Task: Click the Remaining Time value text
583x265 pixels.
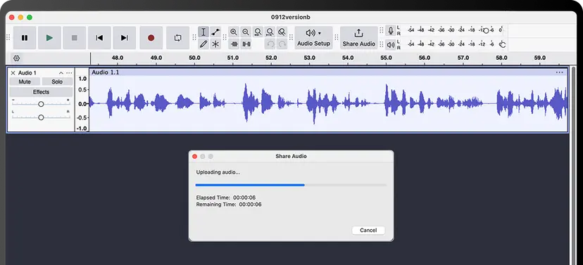Action: (250, 204)
